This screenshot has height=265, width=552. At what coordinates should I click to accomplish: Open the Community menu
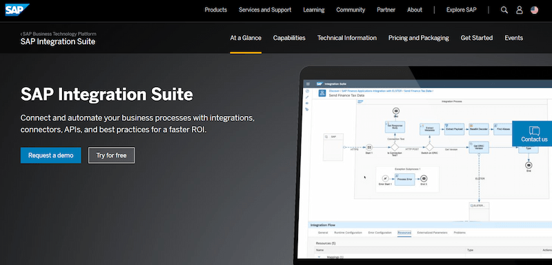point(351,10)
